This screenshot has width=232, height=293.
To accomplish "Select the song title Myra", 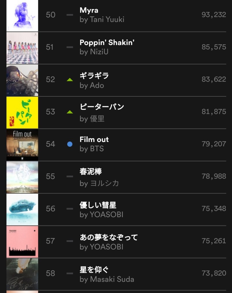I will coord(89,10).
